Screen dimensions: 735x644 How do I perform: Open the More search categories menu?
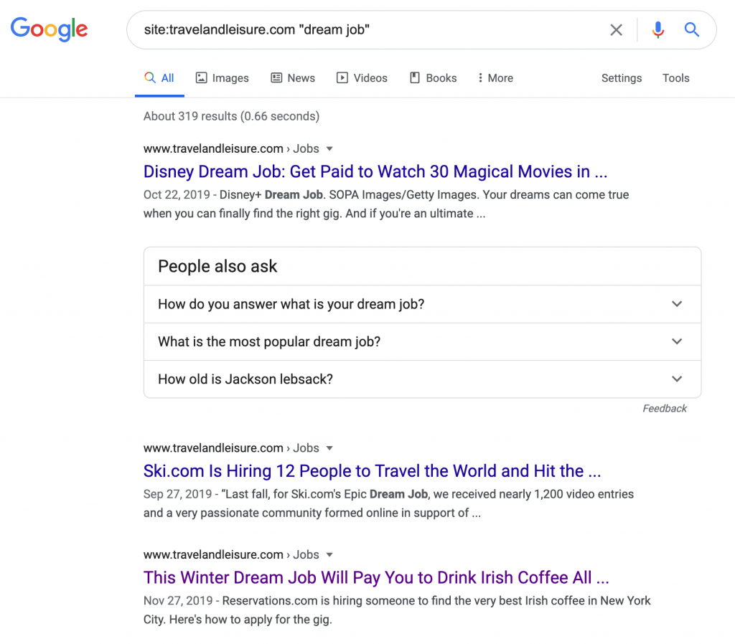pyautogui.click(x=495, y=78)
